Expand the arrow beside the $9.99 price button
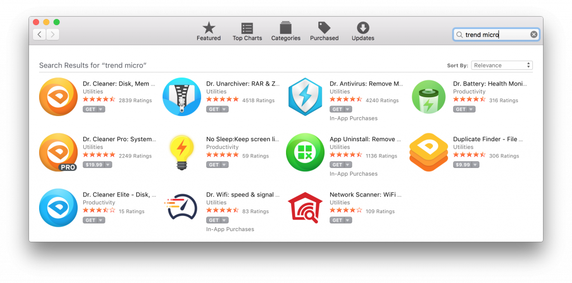Viewport: 572px width, 283px height. coord(475,165)
